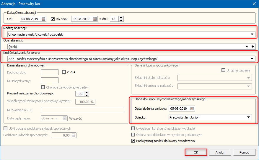Expand the 'Rodzaj absencji' dropdown
This screenshot has height=160, width=259.
pos(252,34)
